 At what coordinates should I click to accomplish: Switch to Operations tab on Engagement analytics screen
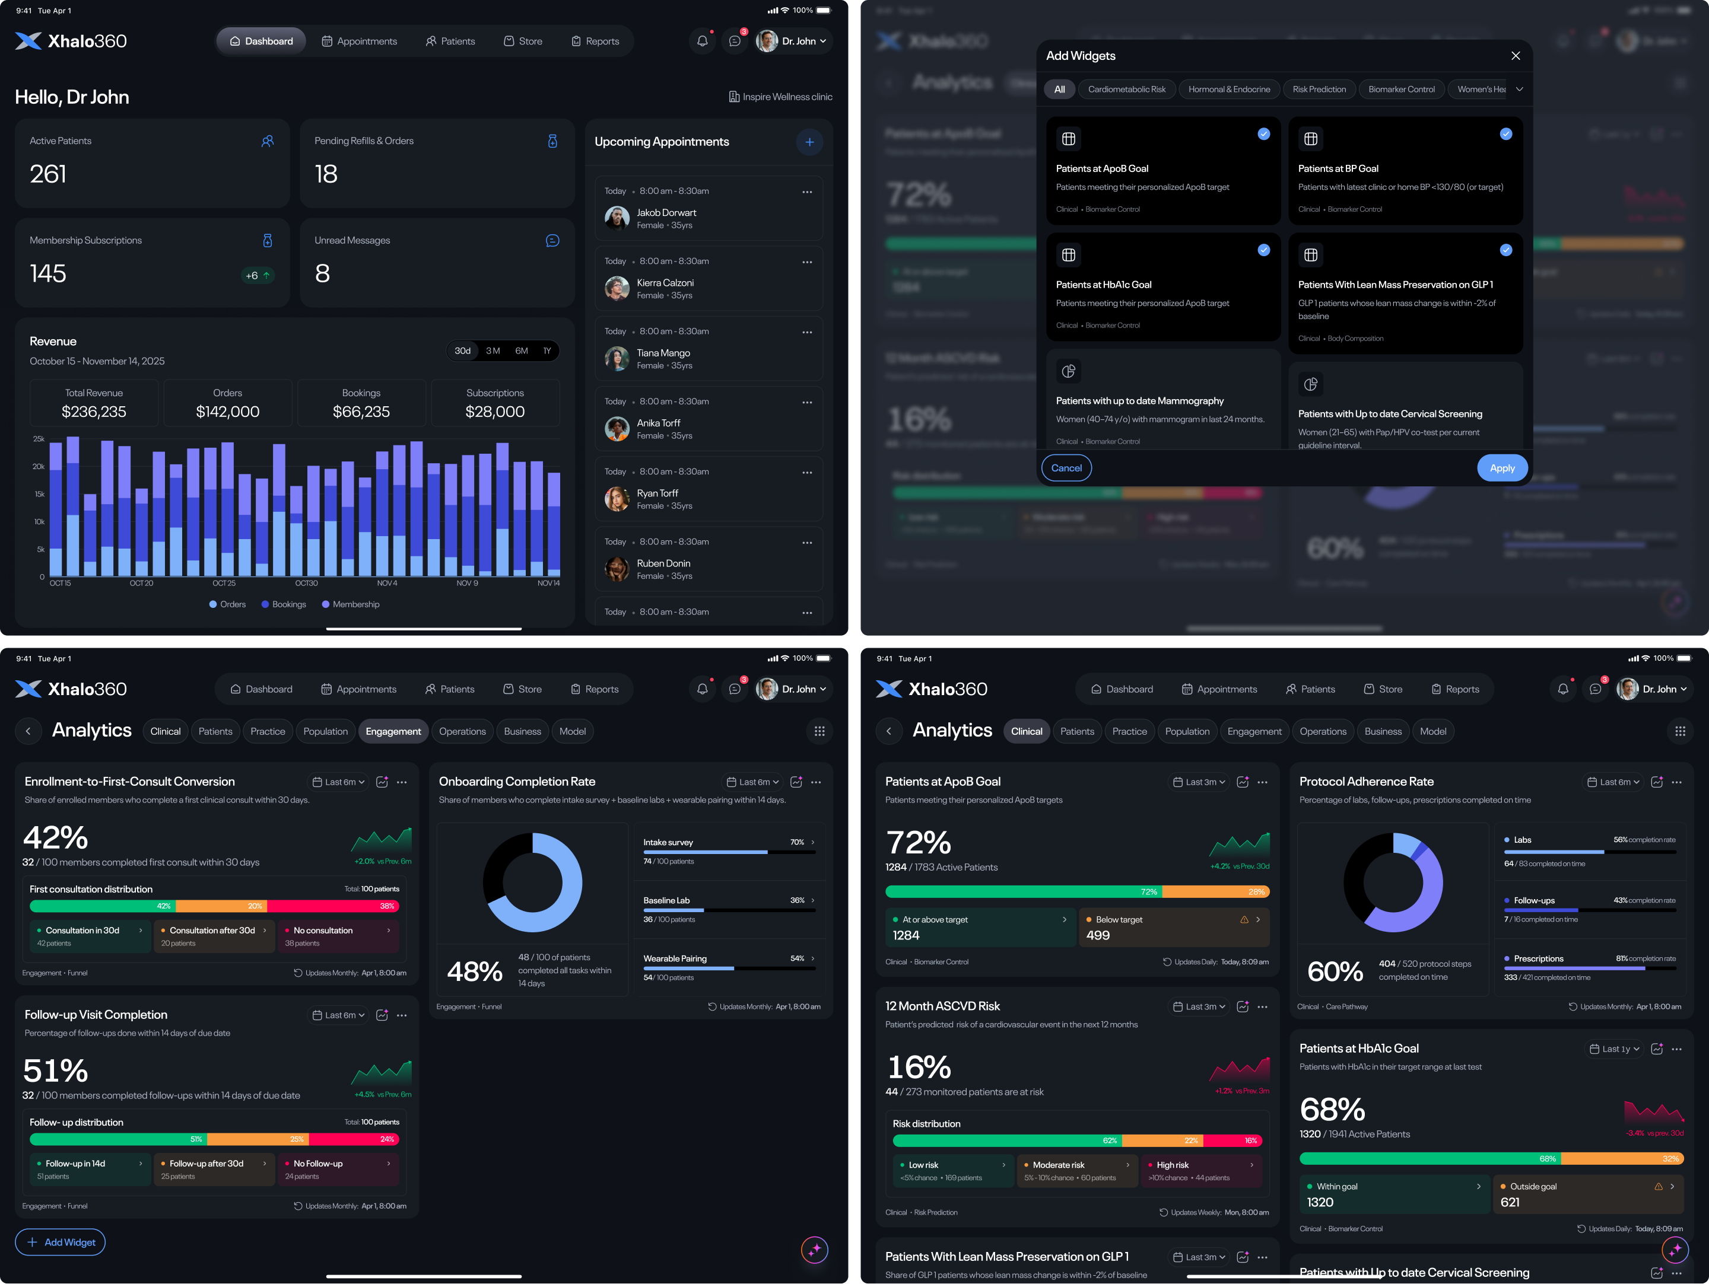[462, 731]
